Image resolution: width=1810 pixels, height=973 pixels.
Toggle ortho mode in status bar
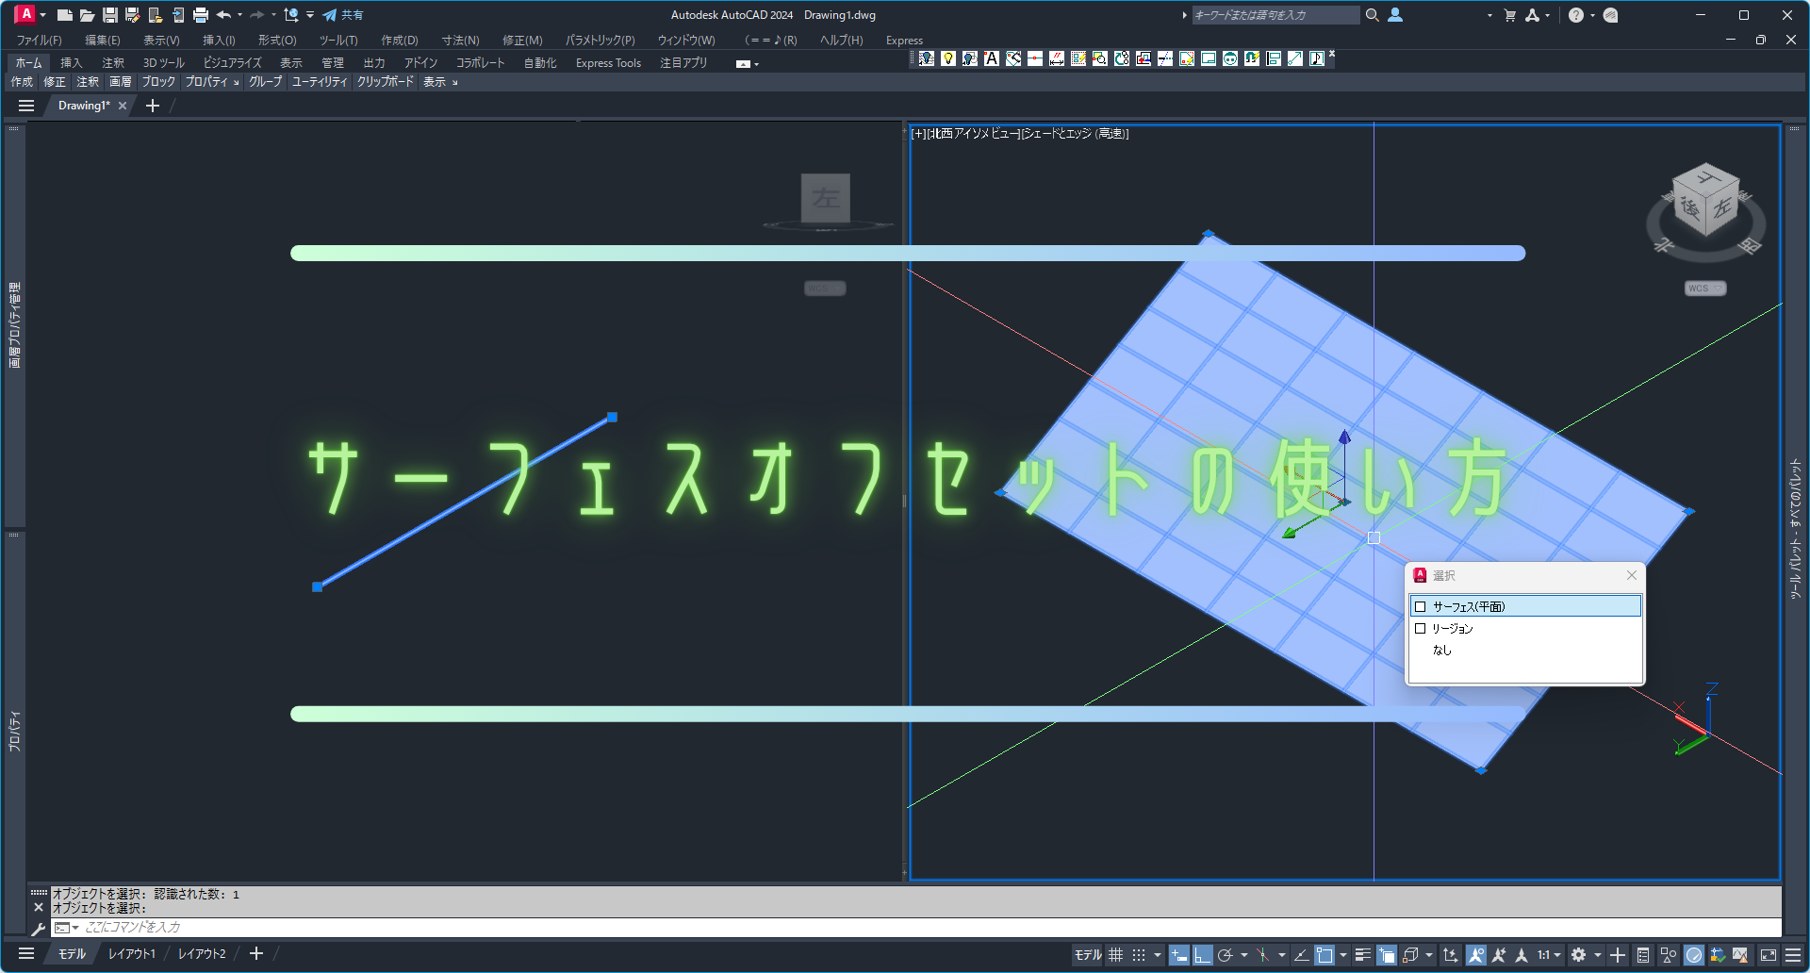(1202, 955)
